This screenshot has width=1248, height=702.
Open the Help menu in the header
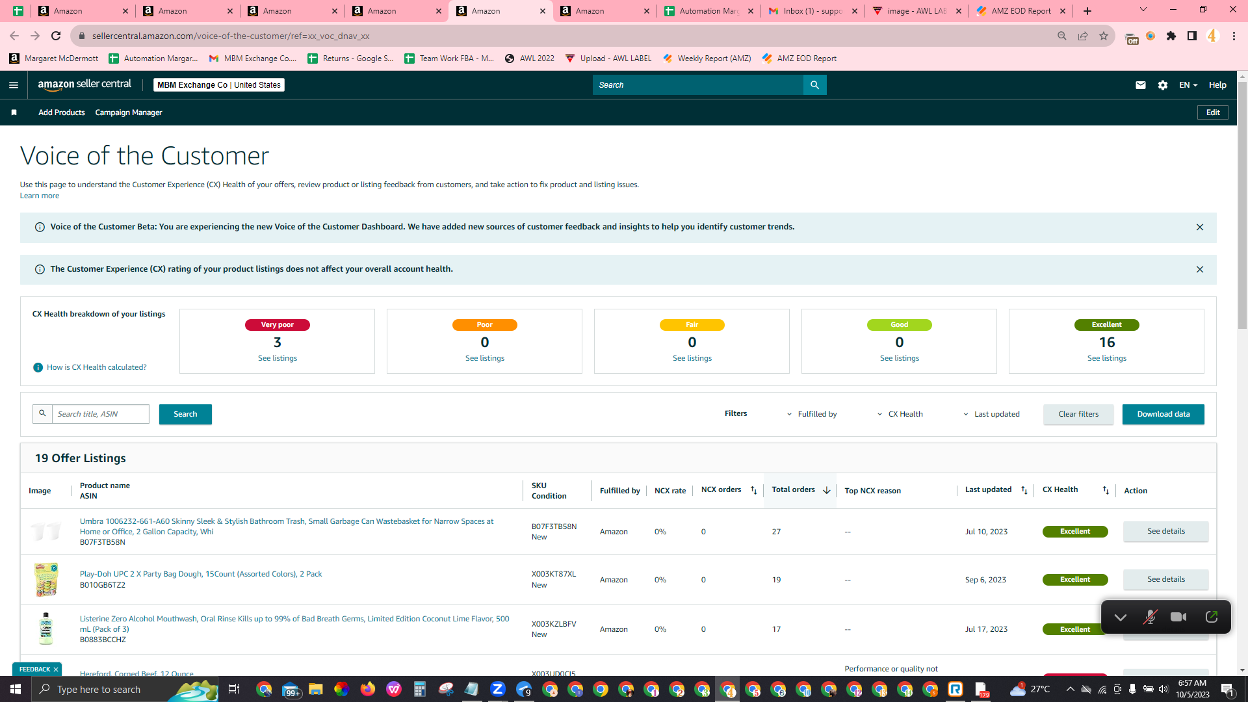coord(1217,85)
